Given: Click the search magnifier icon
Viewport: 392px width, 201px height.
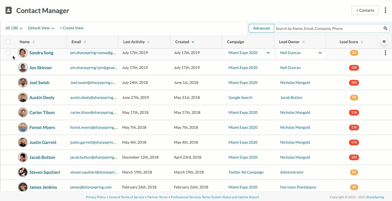Looking at the screenshot, I should click(x=385, y=28).
